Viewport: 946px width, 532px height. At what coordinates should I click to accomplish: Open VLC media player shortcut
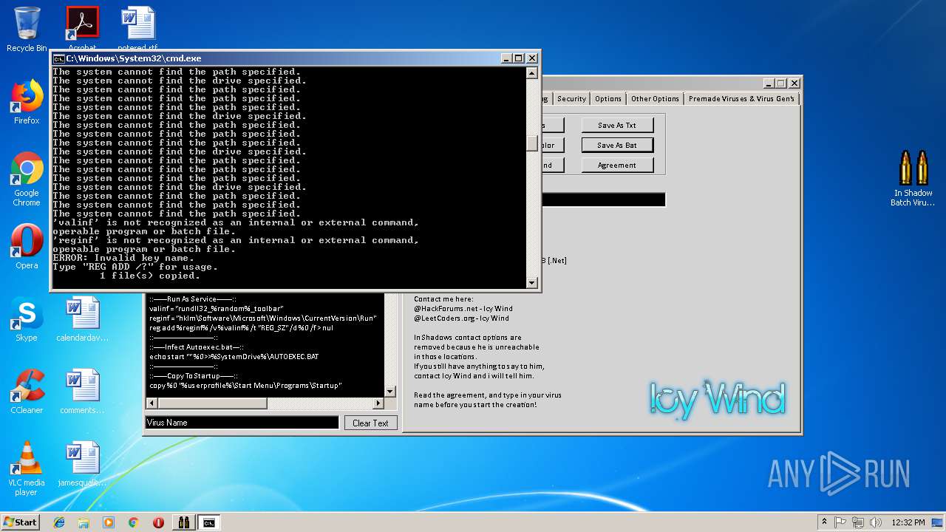[x=27, y=468]
